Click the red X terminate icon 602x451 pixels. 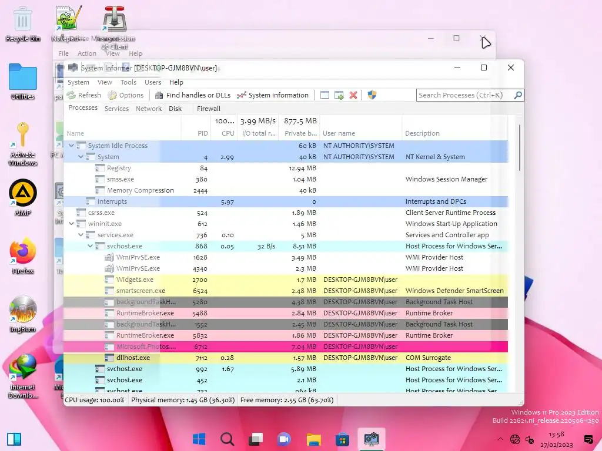pos(353,95)
